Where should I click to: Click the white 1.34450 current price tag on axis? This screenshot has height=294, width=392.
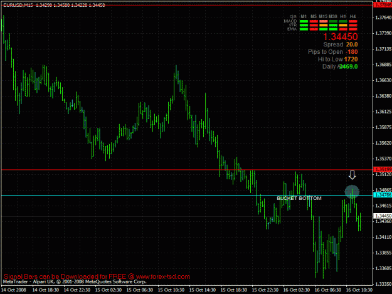383,216
